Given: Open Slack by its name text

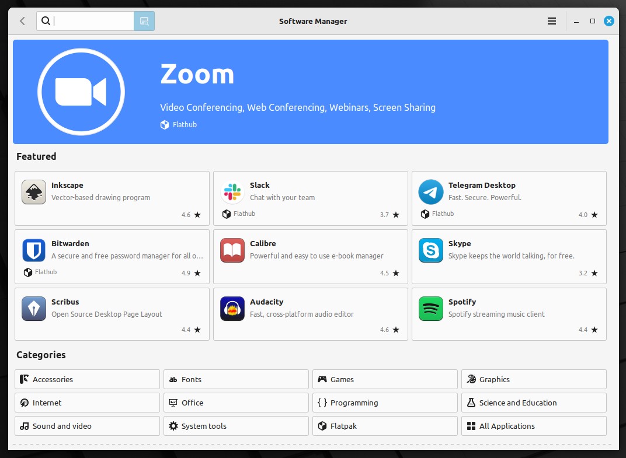Looking at the screenshot, I should coord(259,185).
